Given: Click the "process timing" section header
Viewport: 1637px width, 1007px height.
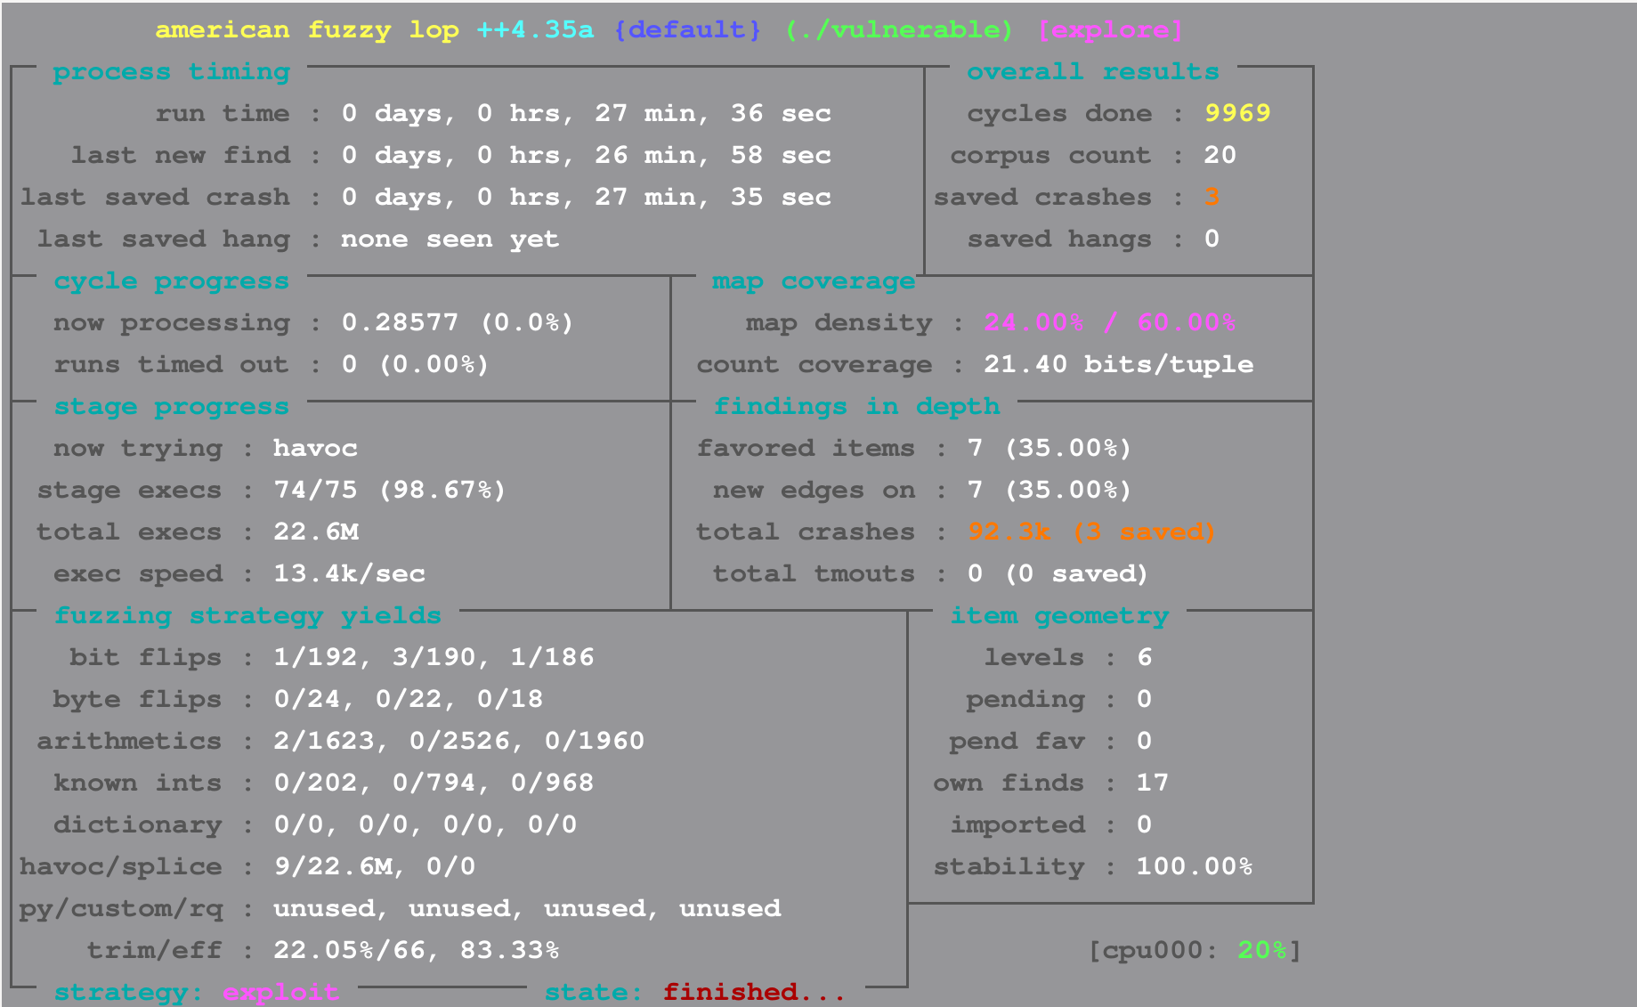Looking at the screenshot, I should [x=172, y=72].
